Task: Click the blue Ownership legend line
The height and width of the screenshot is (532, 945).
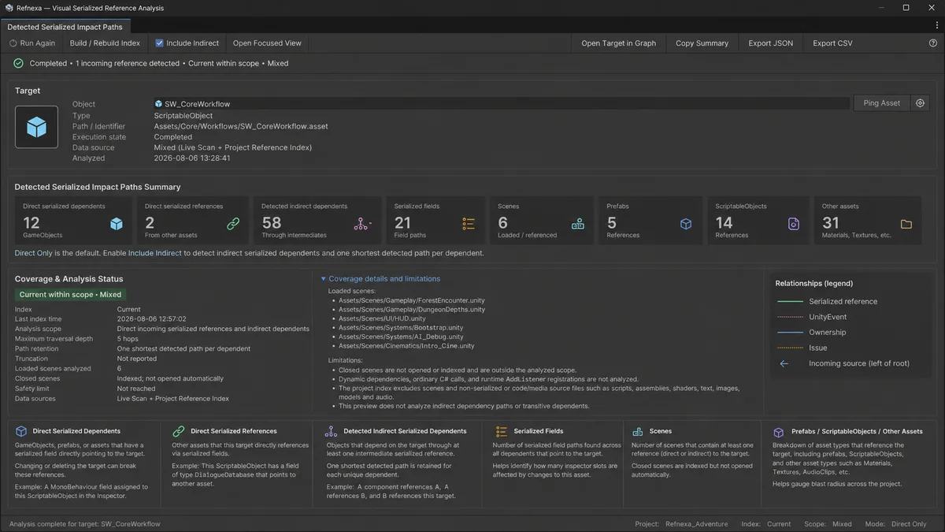Action: coord(789,332)
